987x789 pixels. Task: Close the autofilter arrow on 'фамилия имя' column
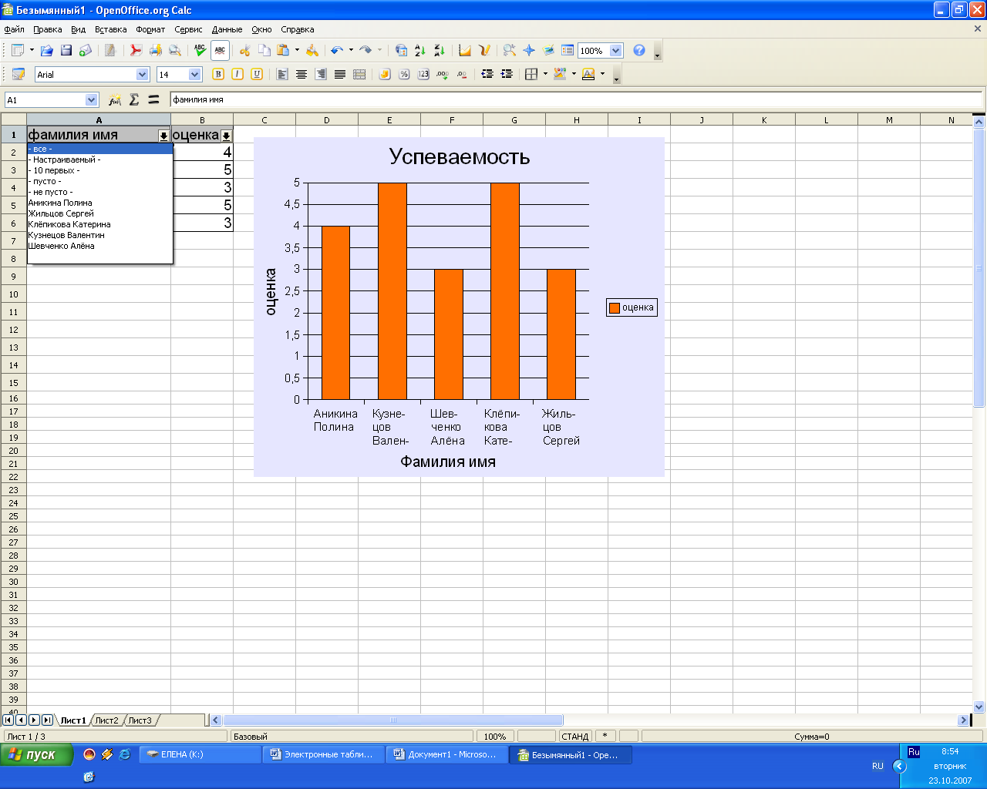pyautogui.click(x=163, y=136)
